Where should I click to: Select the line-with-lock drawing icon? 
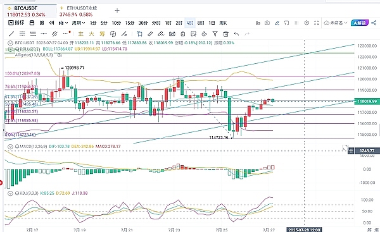[124, 34]
